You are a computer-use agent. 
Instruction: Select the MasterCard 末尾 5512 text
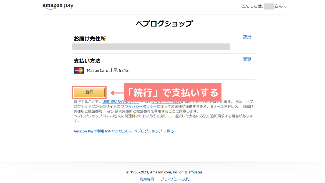[108, 70]
